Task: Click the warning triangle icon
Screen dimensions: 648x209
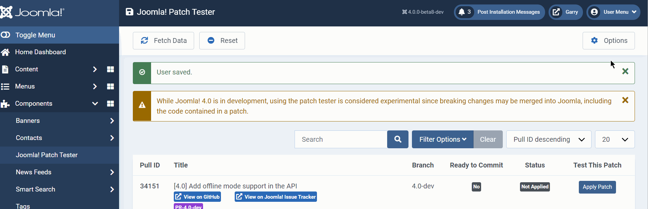Action: (142, 105)
